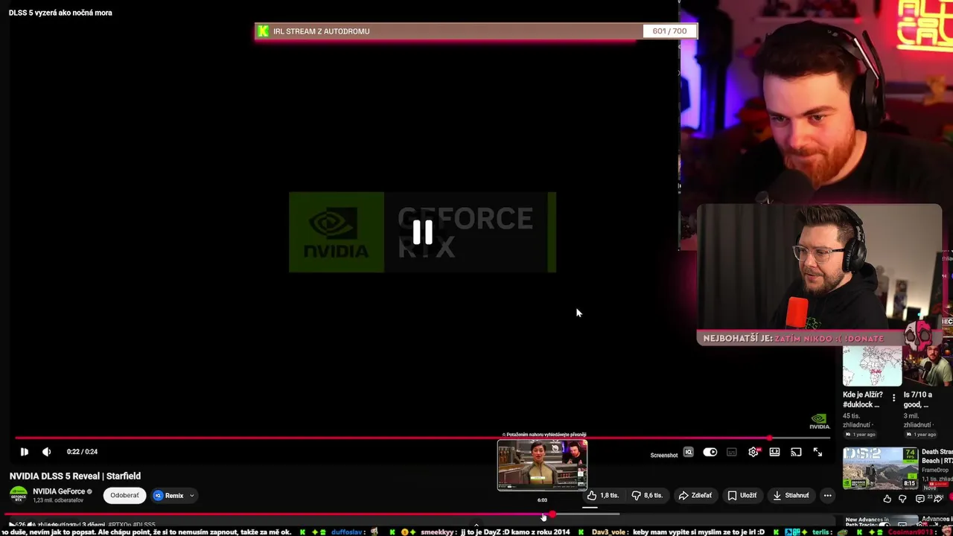Open options for the 'Kde je Alžír?' short

[893, 399]
